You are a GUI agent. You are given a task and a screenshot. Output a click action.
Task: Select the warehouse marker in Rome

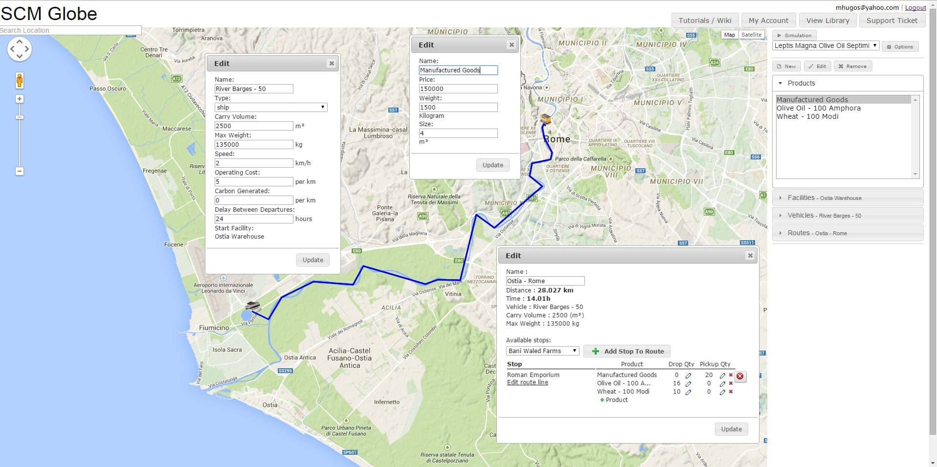(545, 118)
